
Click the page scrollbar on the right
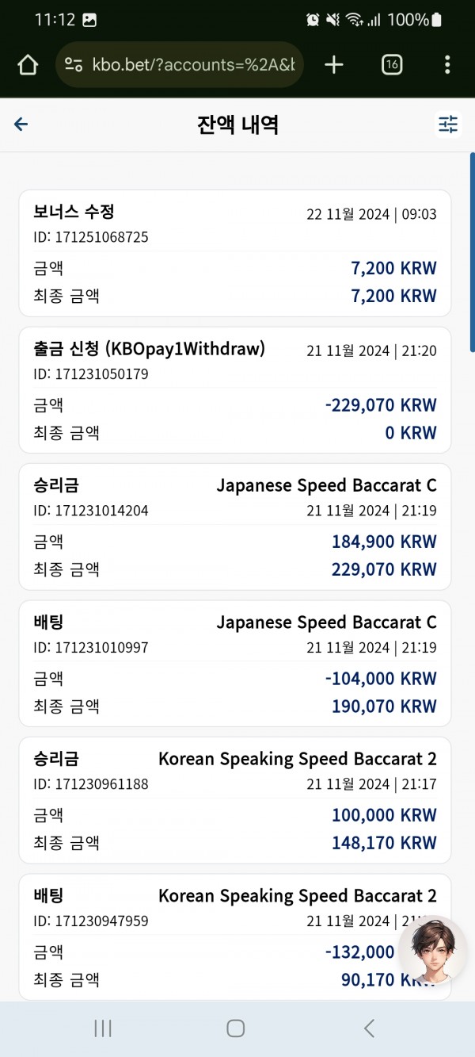coord(472,252)
